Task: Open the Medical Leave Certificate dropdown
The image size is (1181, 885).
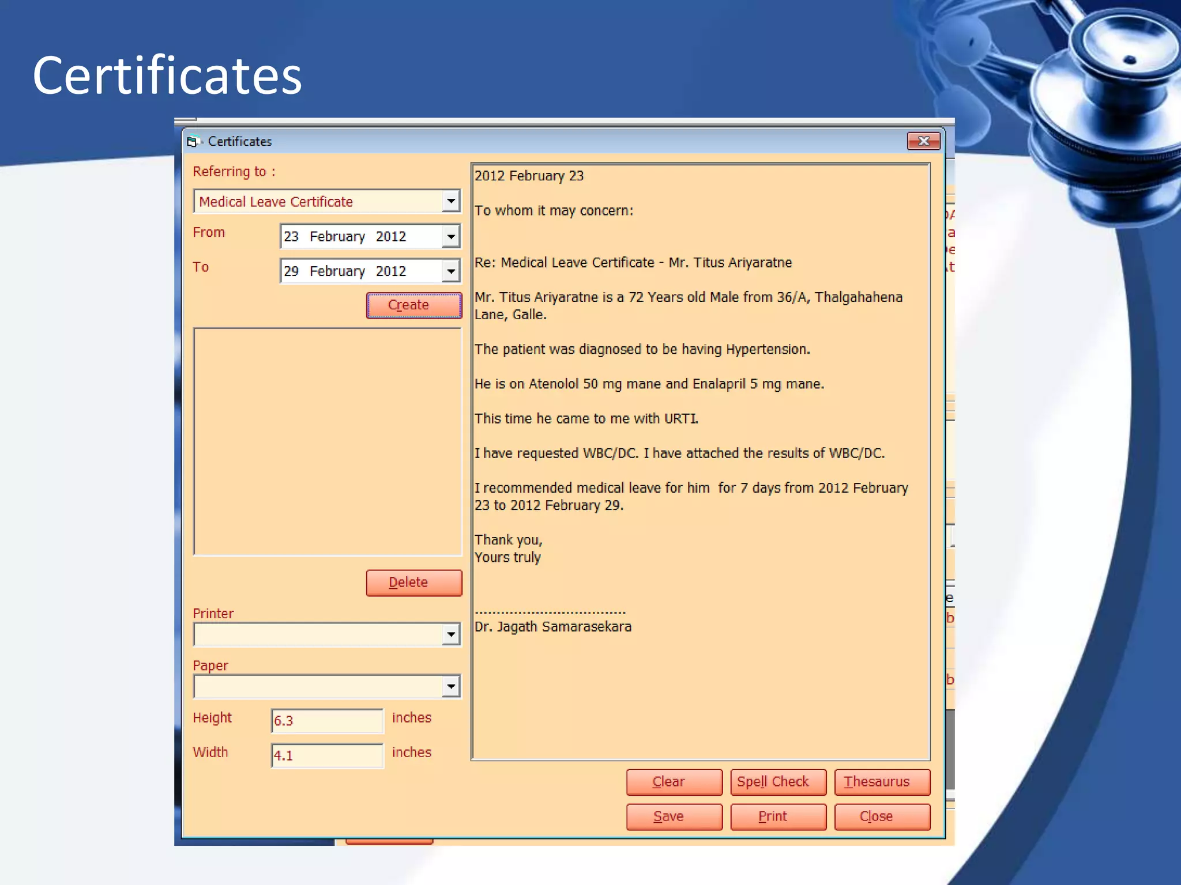Action: [451, 201]
